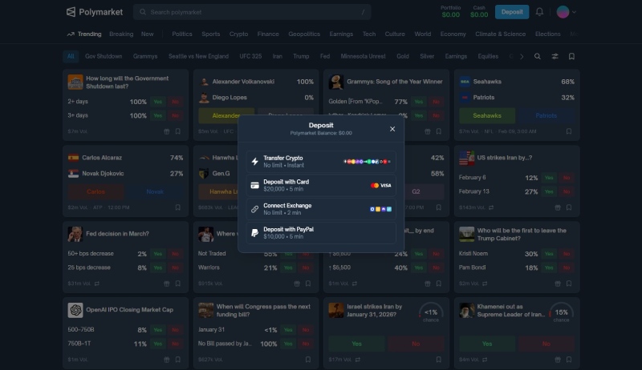Viewport: 642px width, 370px height.
Task: Bookmark the Carlos Alcaraz market
Action: tap(178, 207)
